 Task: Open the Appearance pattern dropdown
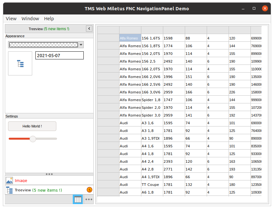click(x=81, y=45)
